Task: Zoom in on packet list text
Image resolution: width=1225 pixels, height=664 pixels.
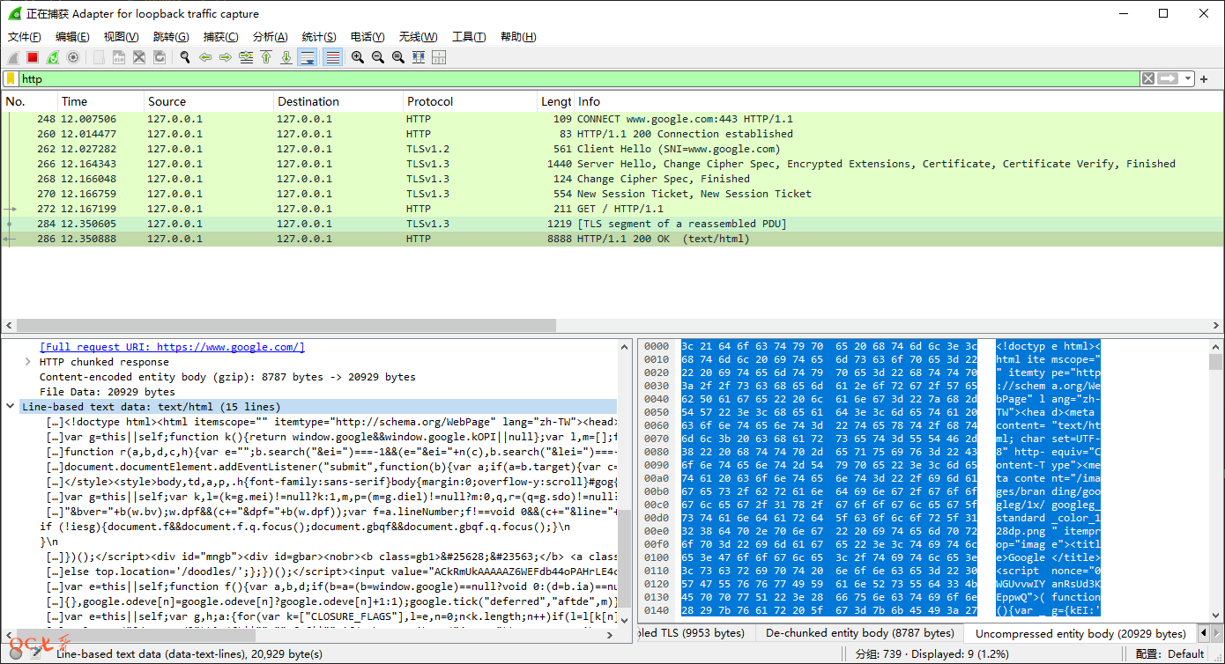Action: [x=358, y=57]
